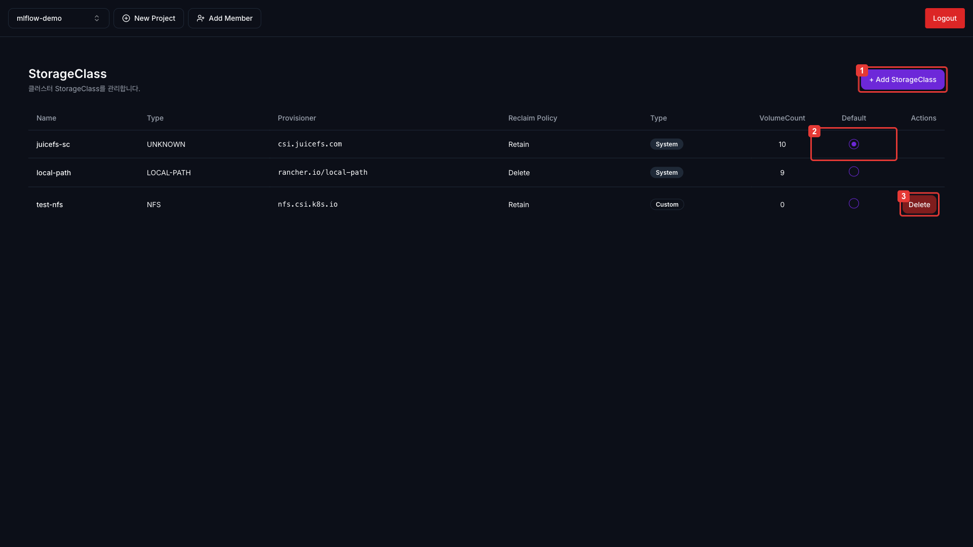Screen dimensions: 973x547
Task: Open the mlflow-demo project dropdown
Action: tap(58, 18)
